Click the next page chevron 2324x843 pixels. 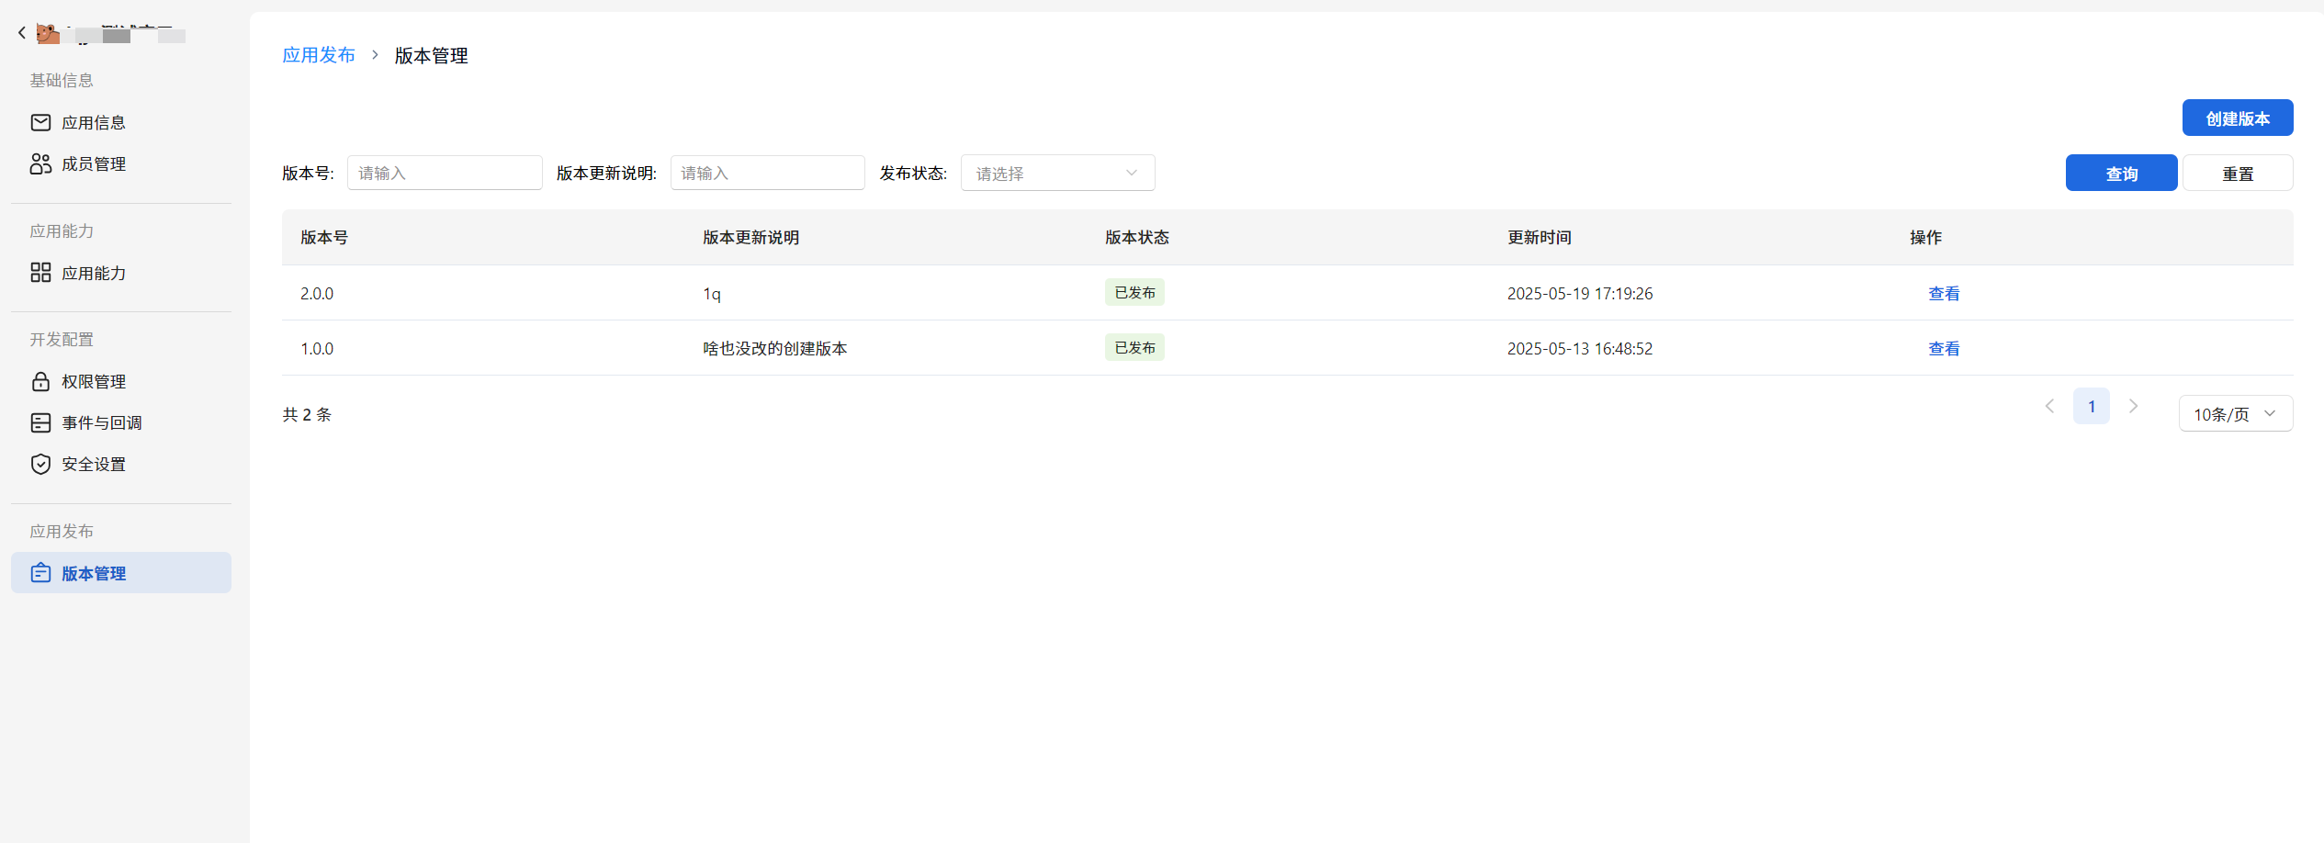pyautogui.click(x=2133, y=405)
